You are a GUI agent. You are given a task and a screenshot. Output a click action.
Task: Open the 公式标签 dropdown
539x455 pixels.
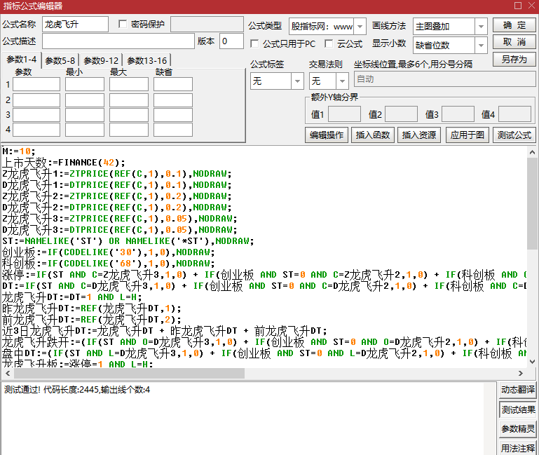297,81
